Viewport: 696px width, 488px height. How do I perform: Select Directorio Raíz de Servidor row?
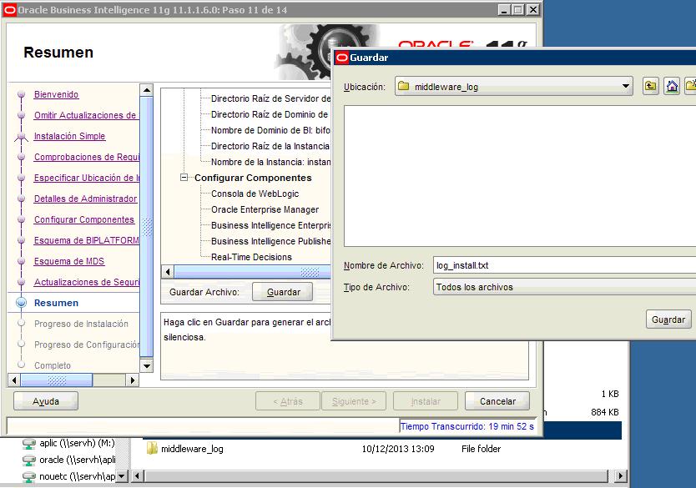270,98
